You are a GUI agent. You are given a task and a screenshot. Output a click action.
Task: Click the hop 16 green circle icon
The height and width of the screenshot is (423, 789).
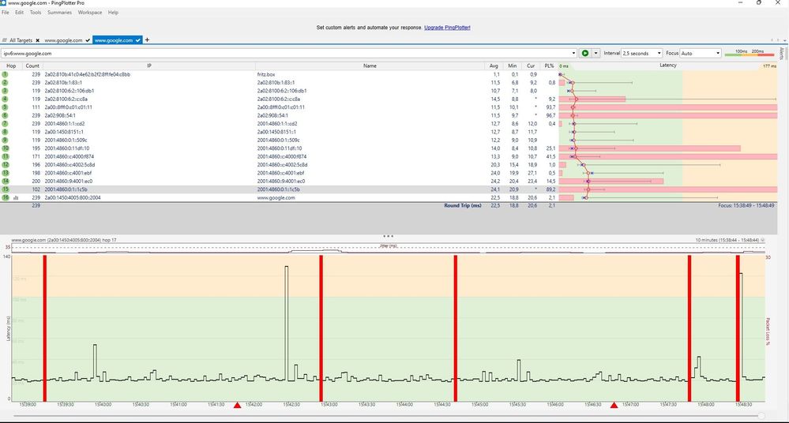point(5,197)
